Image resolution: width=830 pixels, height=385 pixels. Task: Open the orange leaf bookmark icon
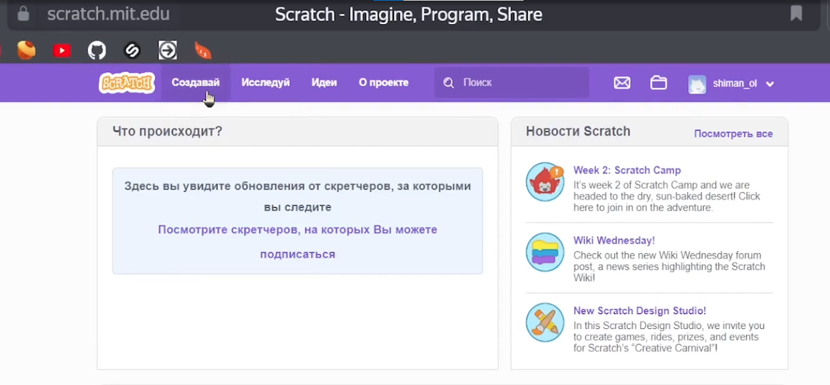click(203, 50)
